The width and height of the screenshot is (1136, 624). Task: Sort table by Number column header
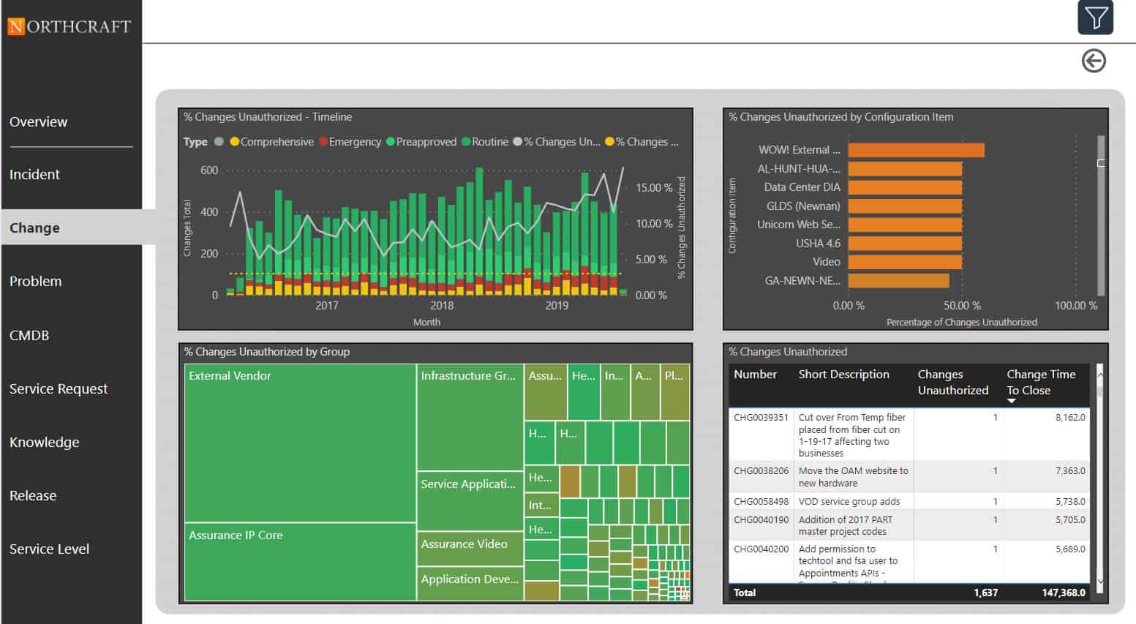point(755,375)
